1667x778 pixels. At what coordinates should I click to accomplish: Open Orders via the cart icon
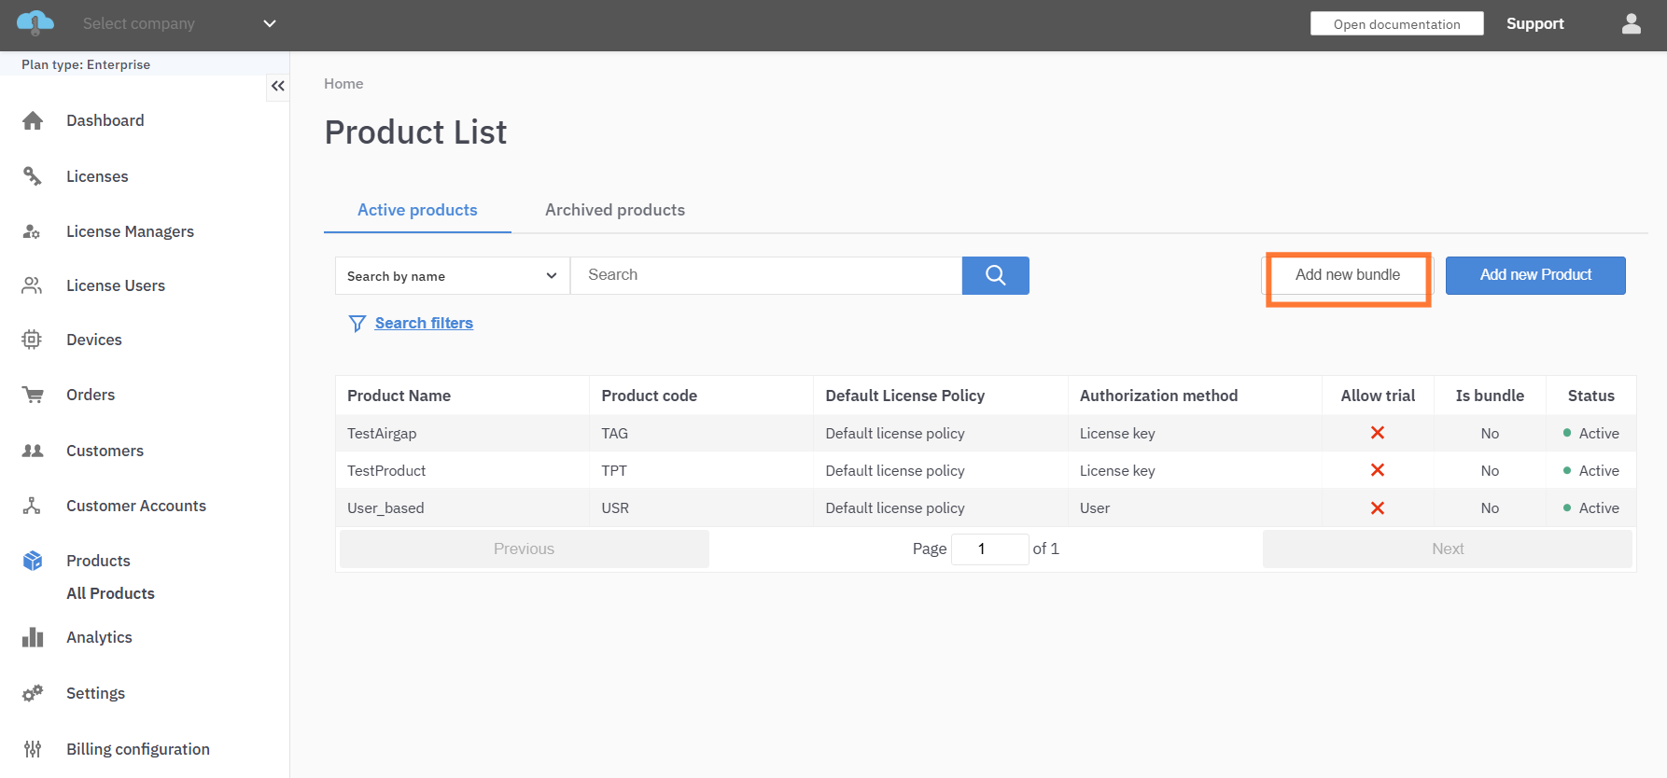33,395
